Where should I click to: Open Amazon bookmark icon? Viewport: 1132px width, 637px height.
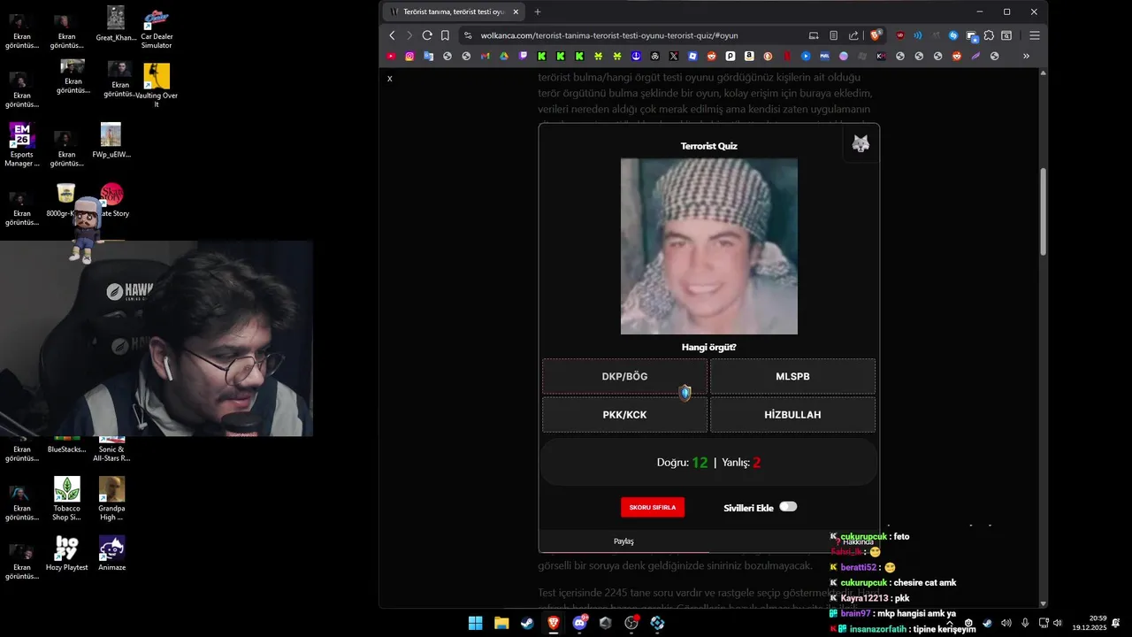click(x=749, y=56)
